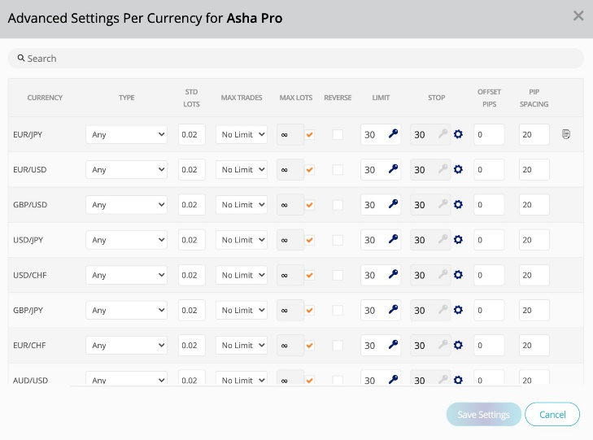Click the copy settings icon on EUR/JPY row
593x440 pixels.
pos(566,134)
